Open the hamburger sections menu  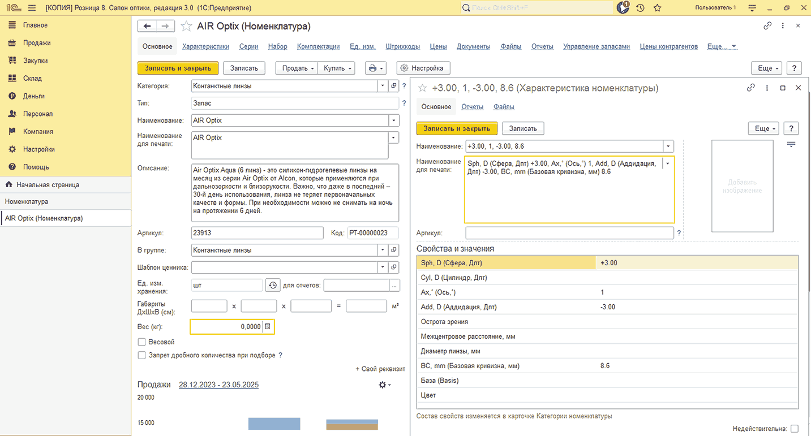point(32,8)
